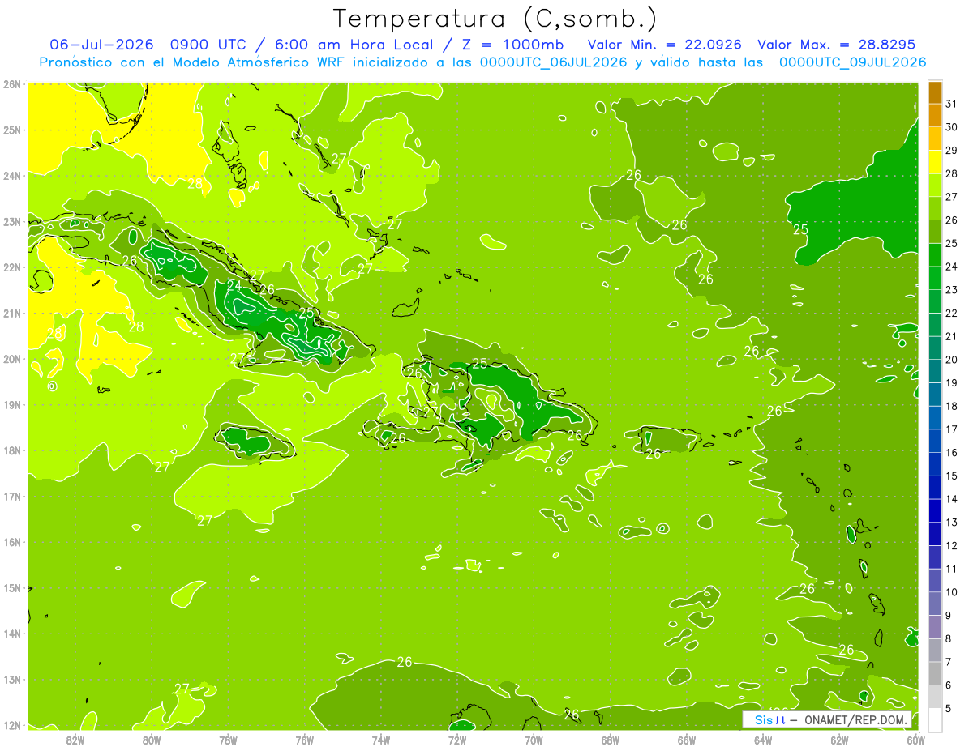Click the '15N' latitude axis label
The image size is (973, 751).
coord(12,588)
